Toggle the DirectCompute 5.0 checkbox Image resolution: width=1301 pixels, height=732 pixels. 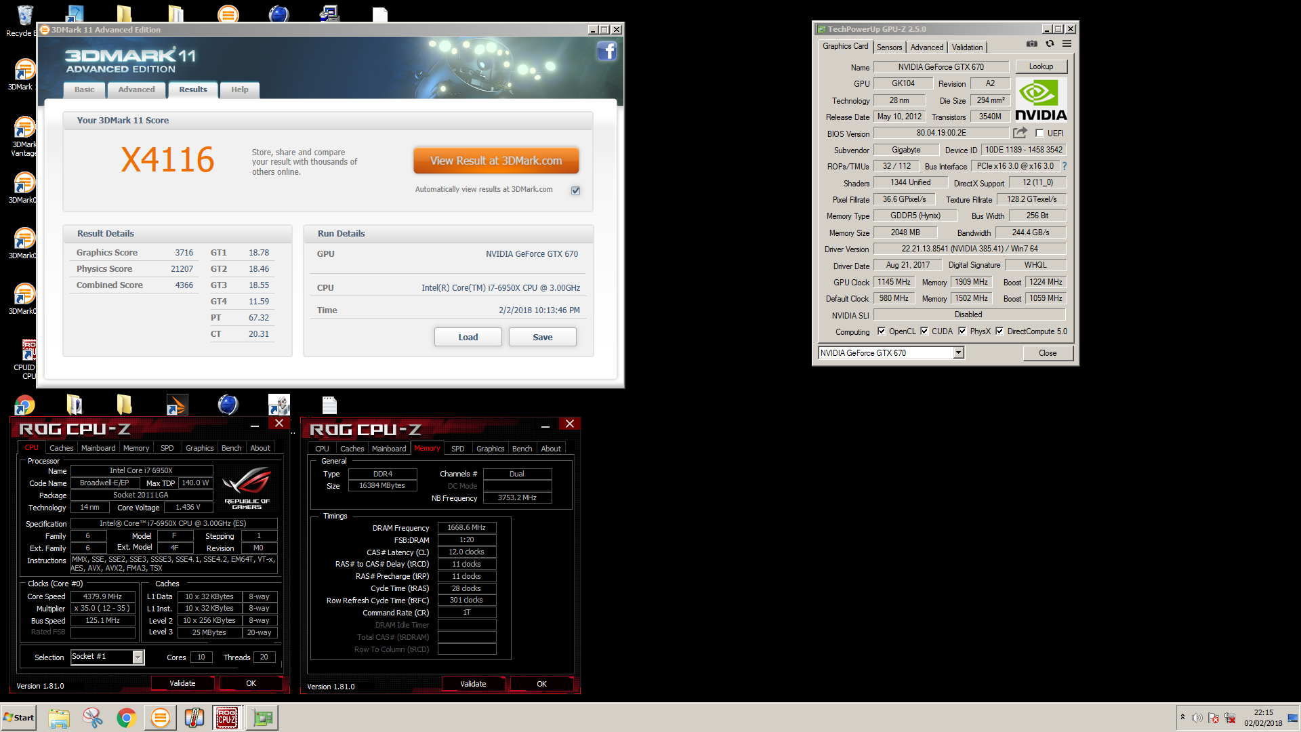pyautogui.click(x=999, y=331)
